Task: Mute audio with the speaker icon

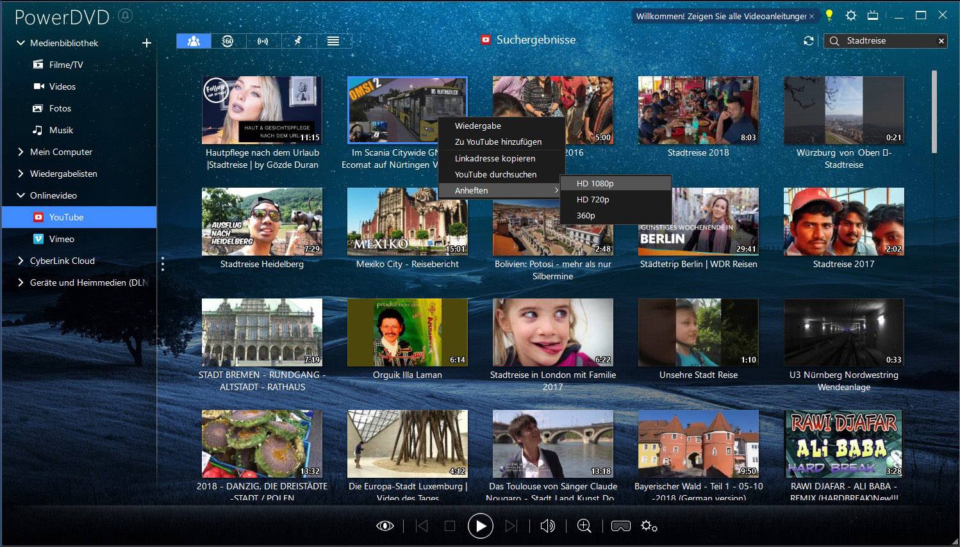Action: click(547, 525)
